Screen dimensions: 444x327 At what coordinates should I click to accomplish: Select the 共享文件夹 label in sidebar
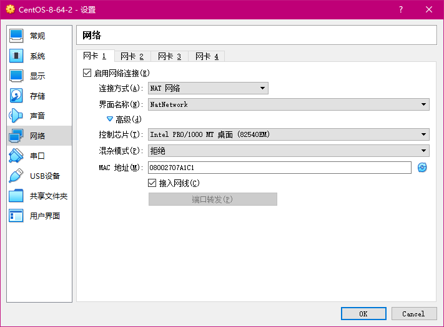[x=49, y=196]
